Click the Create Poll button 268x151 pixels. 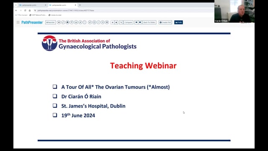point(165,22)
